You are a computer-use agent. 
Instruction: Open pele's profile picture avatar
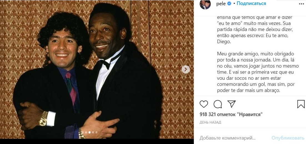[x=205, y=4]
